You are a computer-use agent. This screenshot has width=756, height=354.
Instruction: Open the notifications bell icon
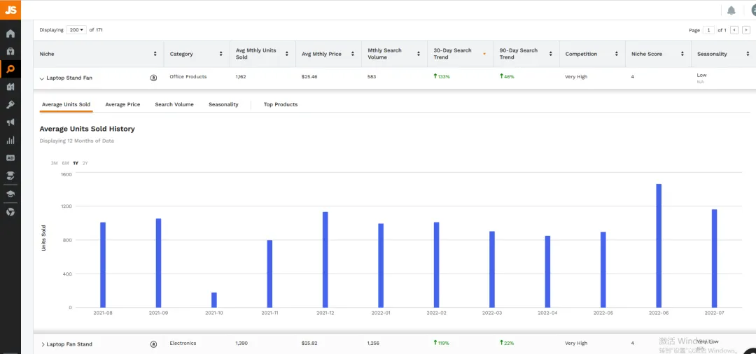[x=731, y=10]
